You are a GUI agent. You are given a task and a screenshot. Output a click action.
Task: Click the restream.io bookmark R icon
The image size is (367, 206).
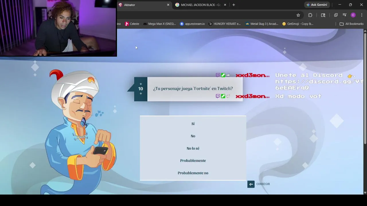(181, 24)
